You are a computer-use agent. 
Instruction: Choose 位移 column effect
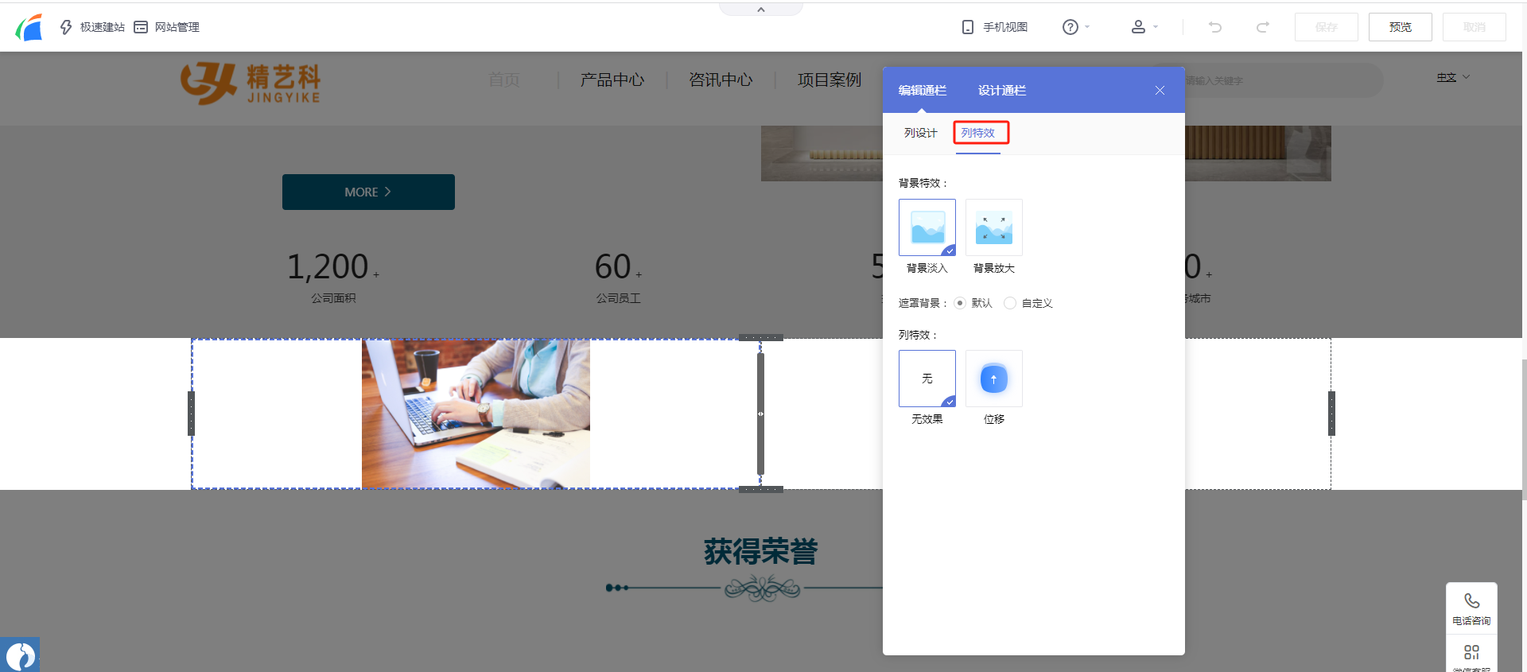(x=994, y=379)
